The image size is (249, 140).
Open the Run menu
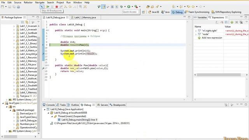click(x=68, y=3)
